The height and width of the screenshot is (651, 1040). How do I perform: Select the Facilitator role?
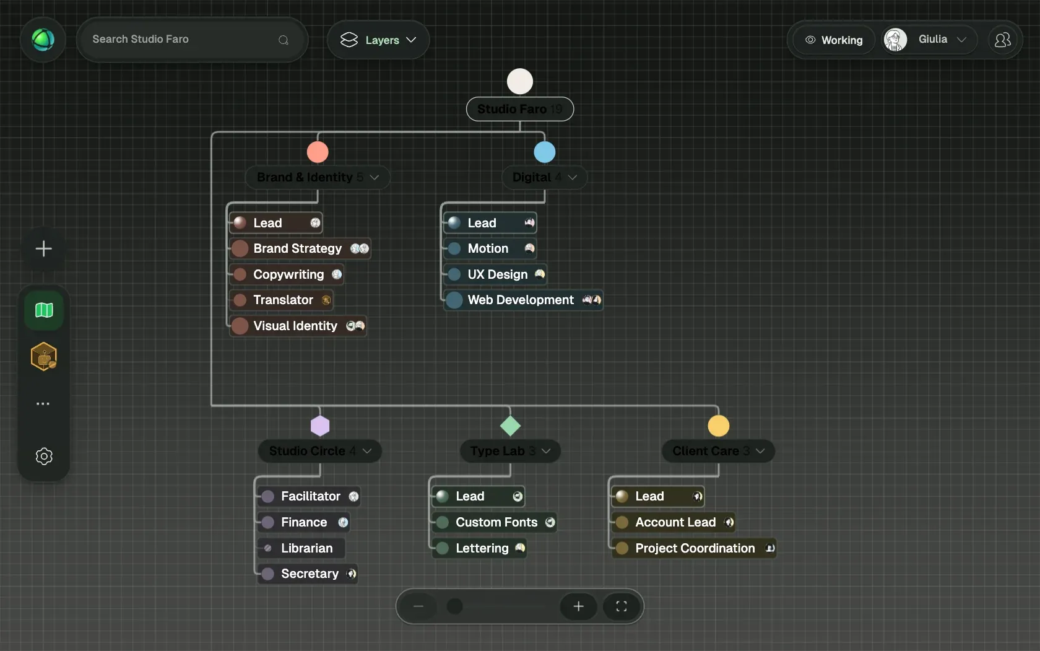tap(309, 497)
